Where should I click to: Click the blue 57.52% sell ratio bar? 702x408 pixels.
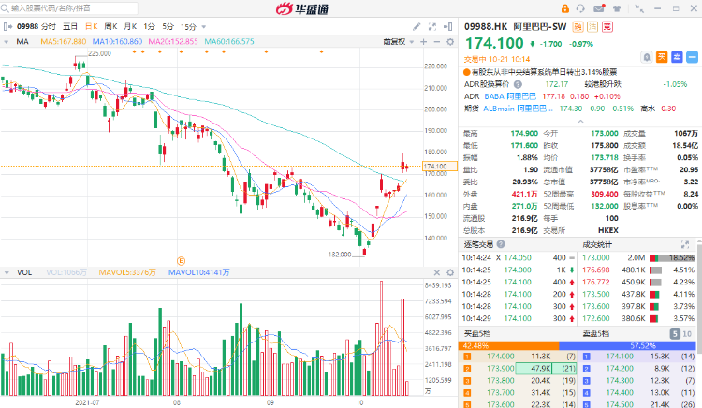[627, 346]
